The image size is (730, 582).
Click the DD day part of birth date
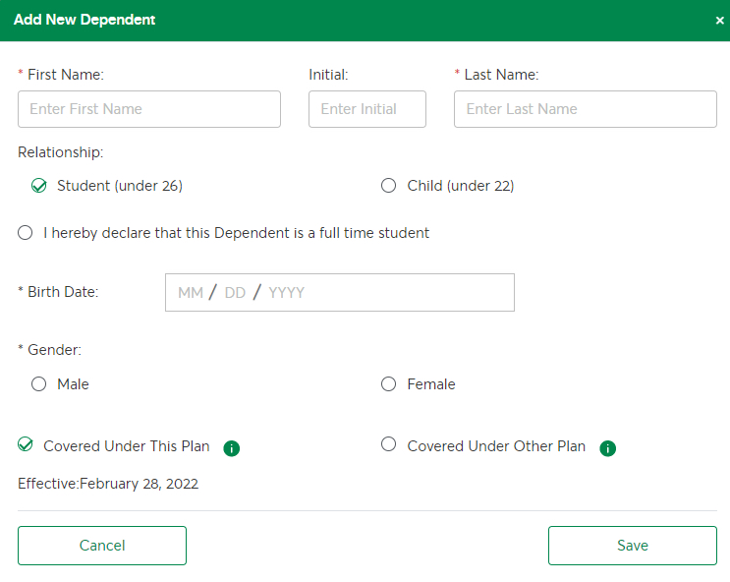coord(235,293)
